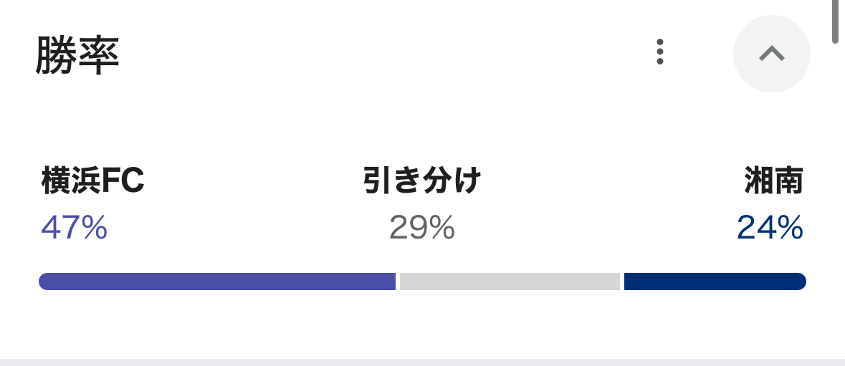Image resolution: width=845 pixels, height=366 pixels.
Task: Click the gap between the gray and navy bars
Action: tap(622, 281)
